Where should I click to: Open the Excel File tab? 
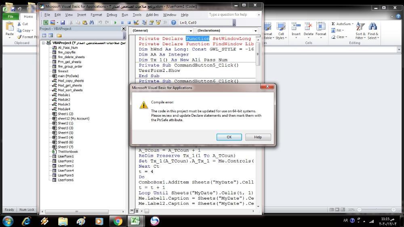[x=11, y=17]
